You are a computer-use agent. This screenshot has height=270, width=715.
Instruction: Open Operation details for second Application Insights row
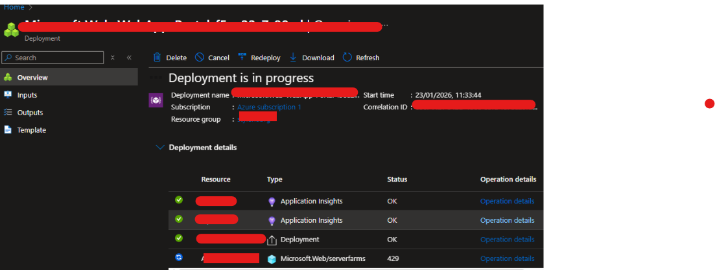click(507, 220)
